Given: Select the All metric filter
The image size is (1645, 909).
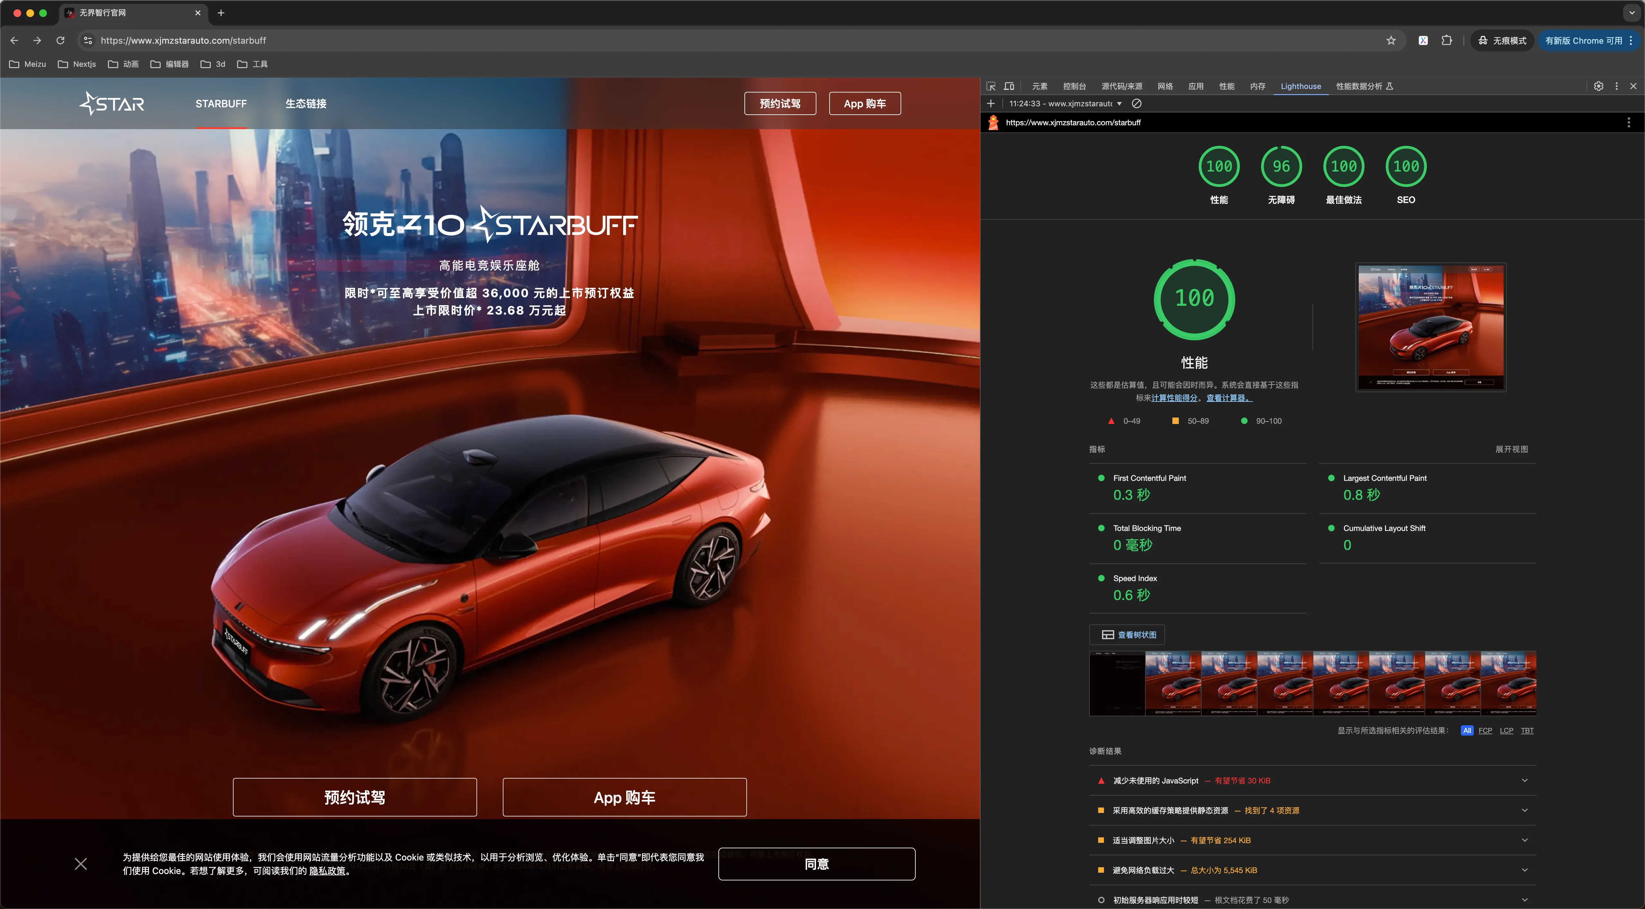Looking at the screenshot, I should (1467, 730).
